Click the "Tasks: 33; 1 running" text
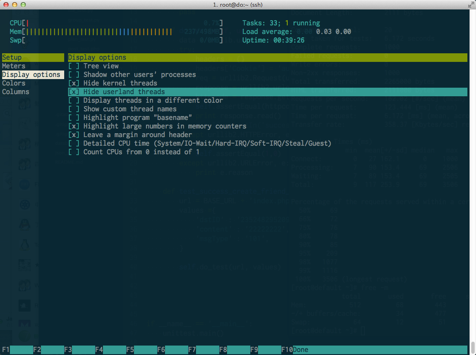Screen dimensions: 476x355 click(281, 23)
